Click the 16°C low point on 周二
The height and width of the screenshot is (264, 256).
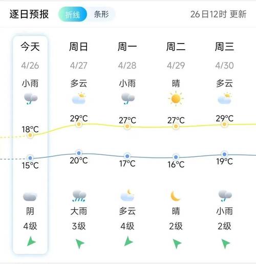(x=176, y=157)
